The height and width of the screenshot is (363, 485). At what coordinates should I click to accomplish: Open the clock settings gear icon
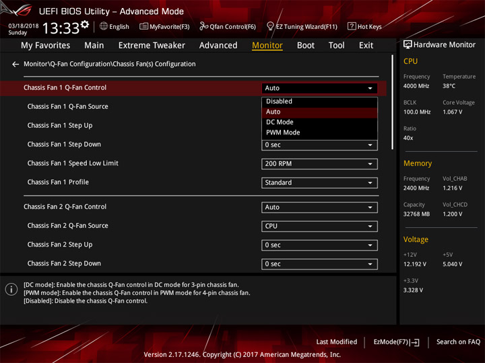click(85, 24)
